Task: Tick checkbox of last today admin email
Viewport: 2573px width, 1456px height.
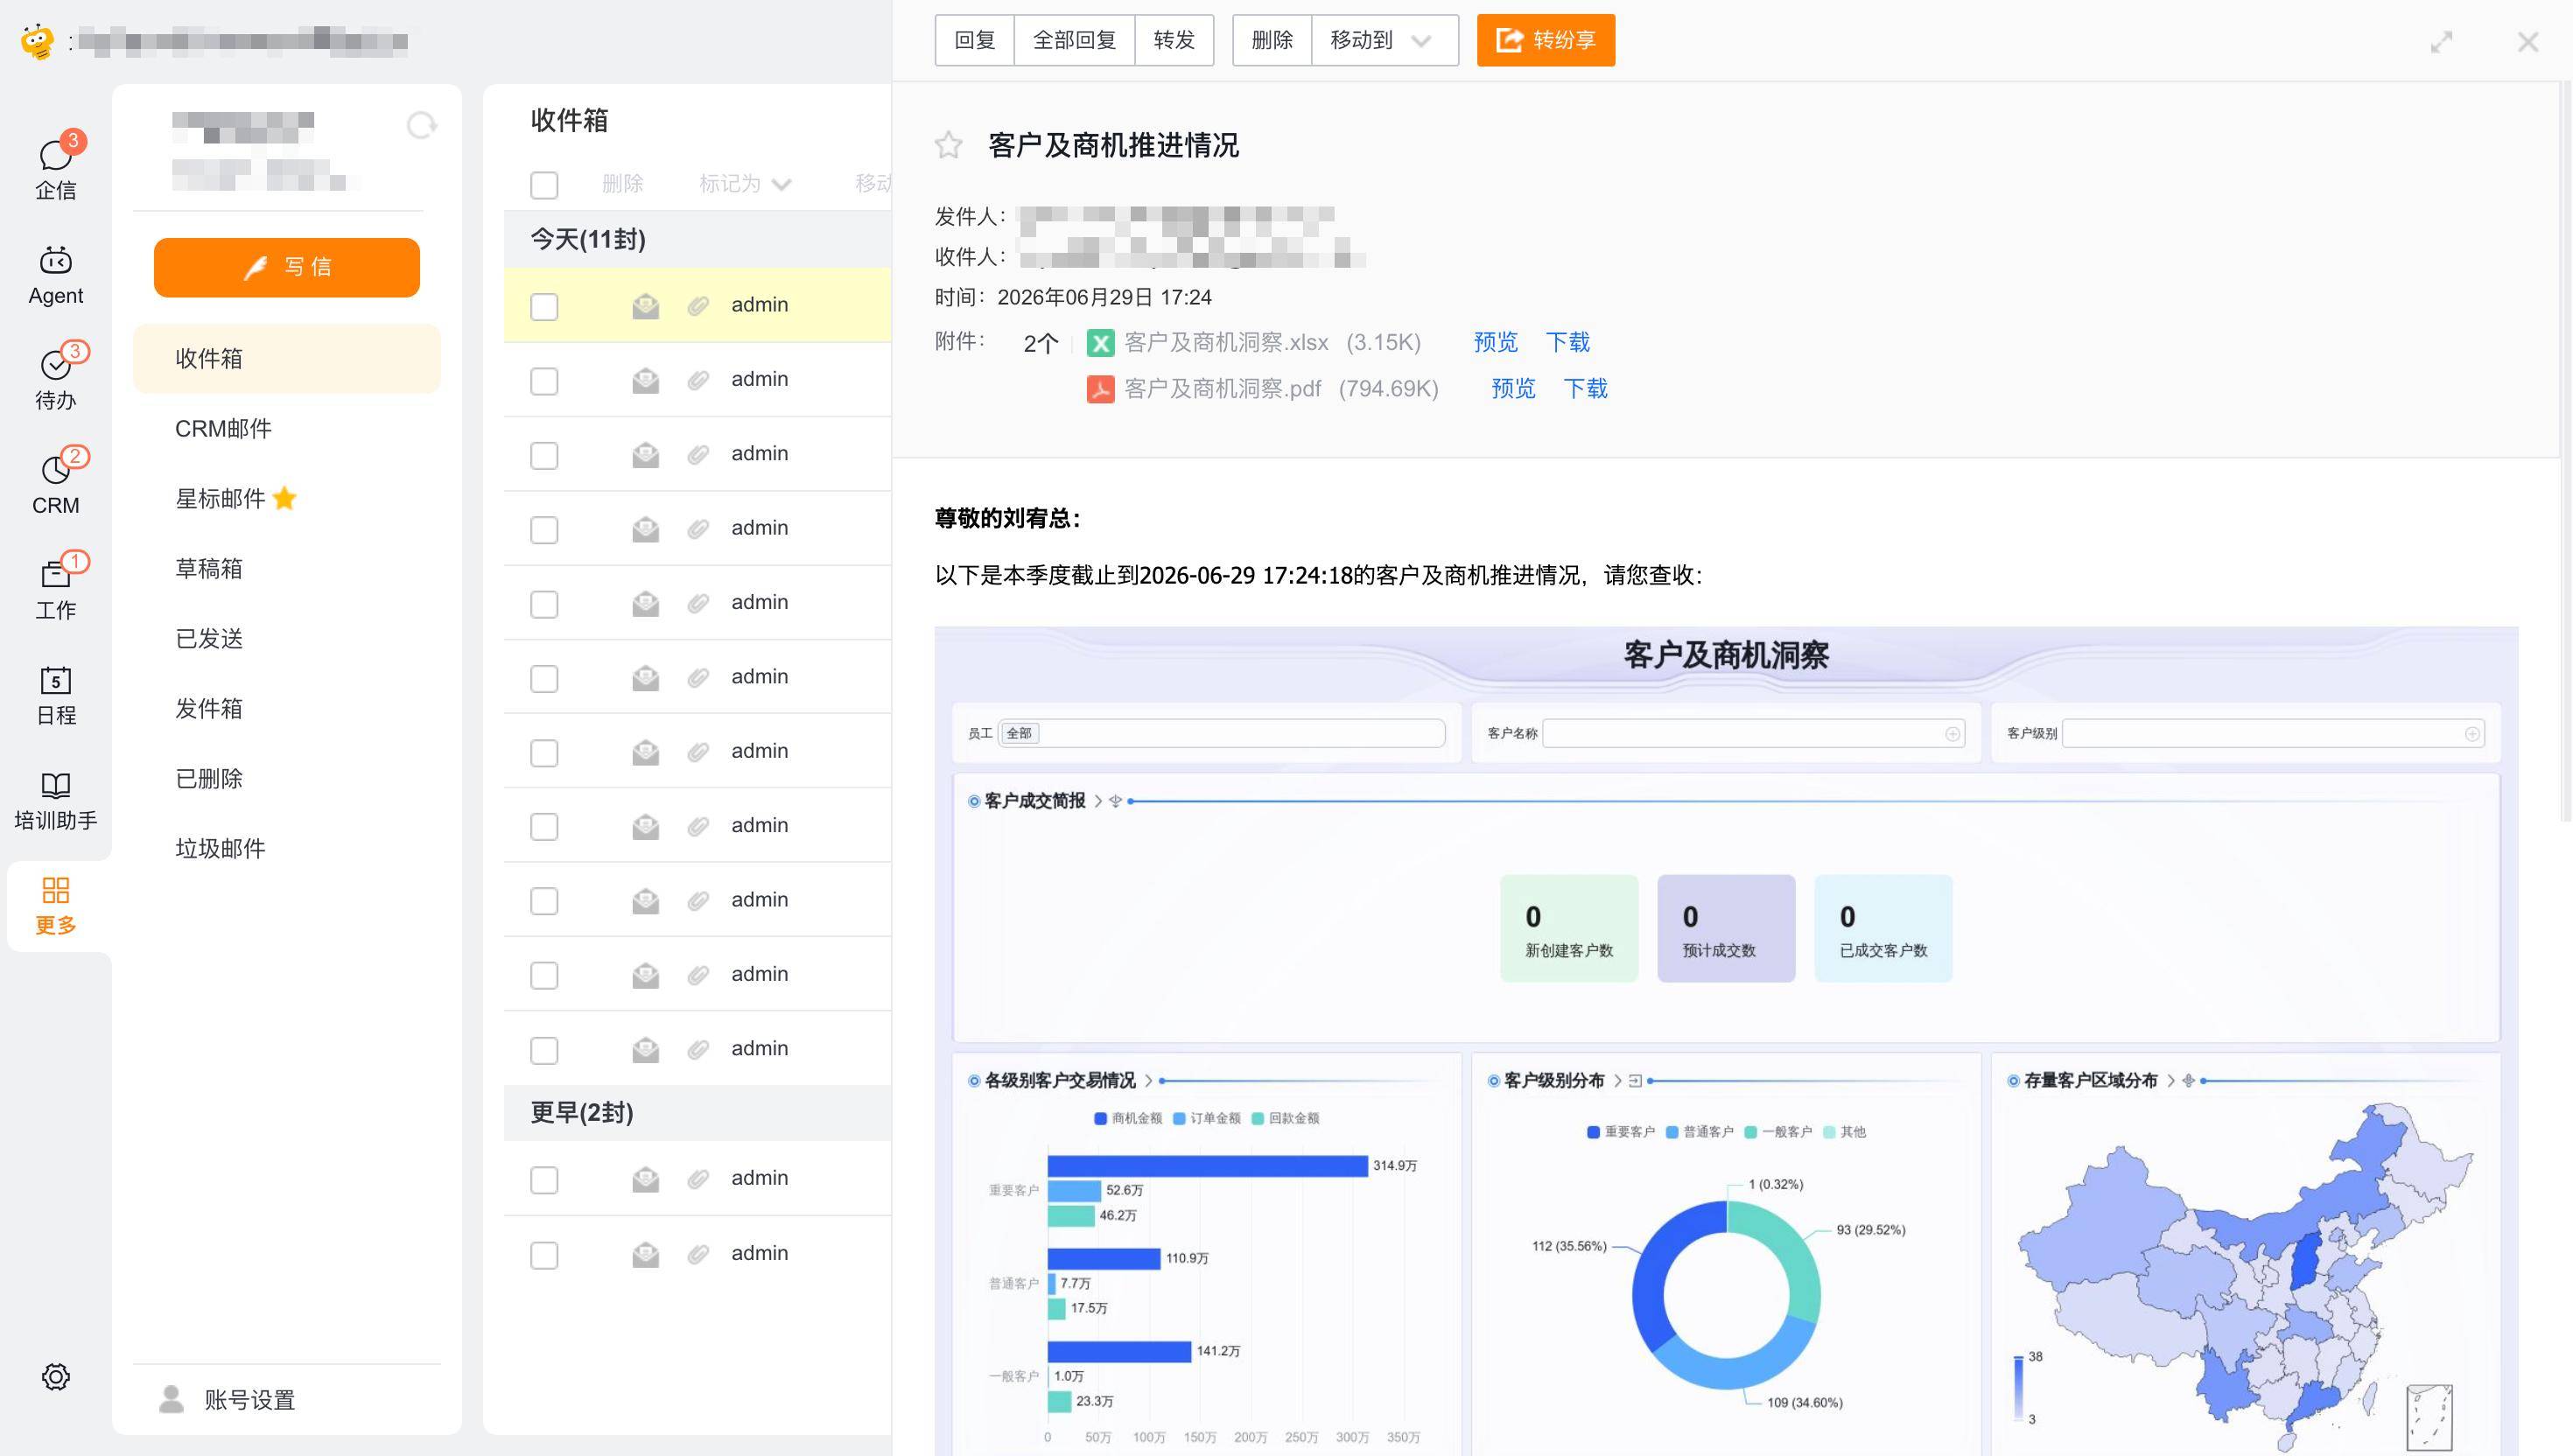Action: (x=544, y=1050)
